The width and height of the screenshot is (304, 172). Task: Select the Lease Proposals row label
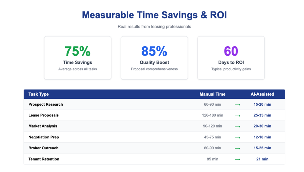(44, 115)
